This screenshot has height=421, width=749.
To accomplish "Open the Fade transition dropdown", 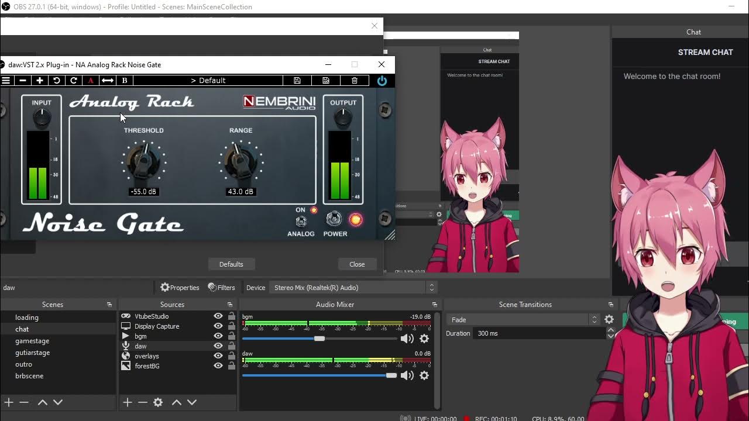I will coord(523,320).
